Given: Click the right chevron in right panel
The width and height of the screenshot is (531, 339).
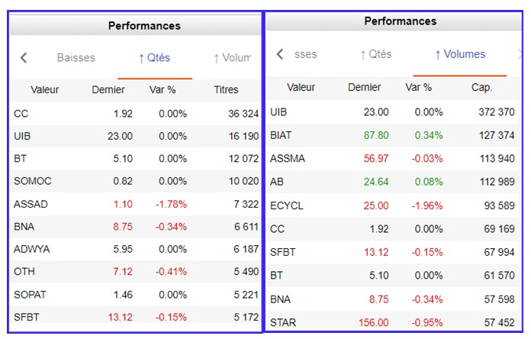Looking at the screenshot, I should click(x=520, y=54).
